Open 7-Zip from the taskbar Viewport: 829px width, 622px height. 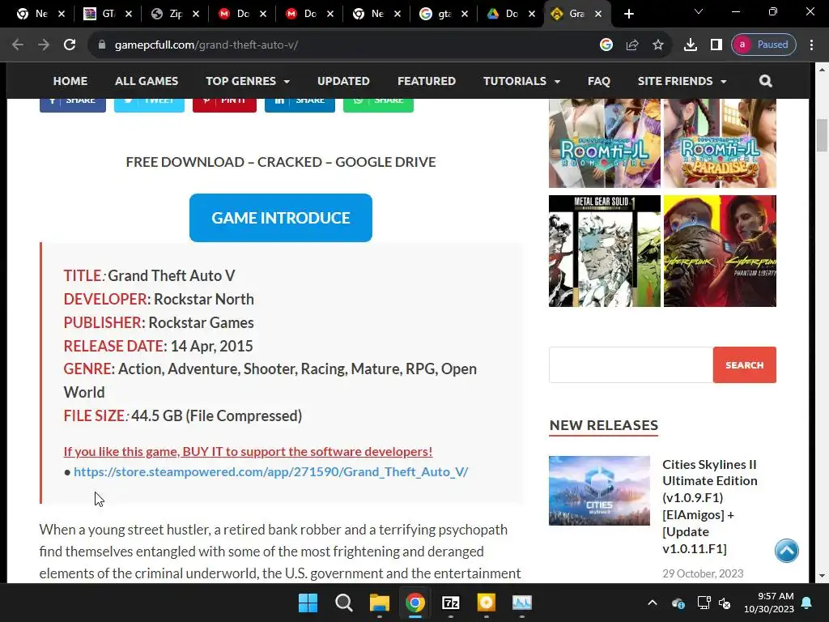pyautogui.click(x=450, y=603)
